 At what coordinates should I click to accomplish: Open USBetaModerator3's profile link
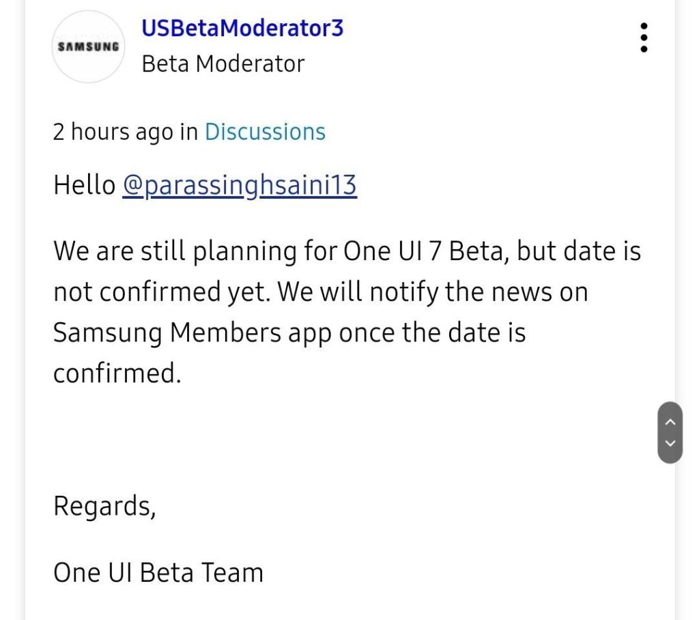(x=242, y=28)
